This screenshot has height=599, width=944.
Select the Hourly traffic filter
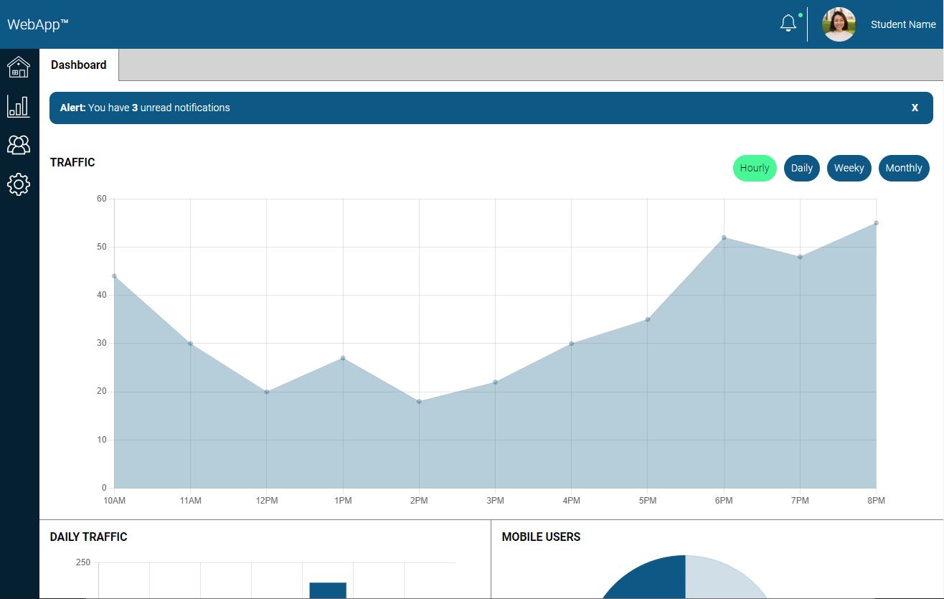tap(755, 168)
